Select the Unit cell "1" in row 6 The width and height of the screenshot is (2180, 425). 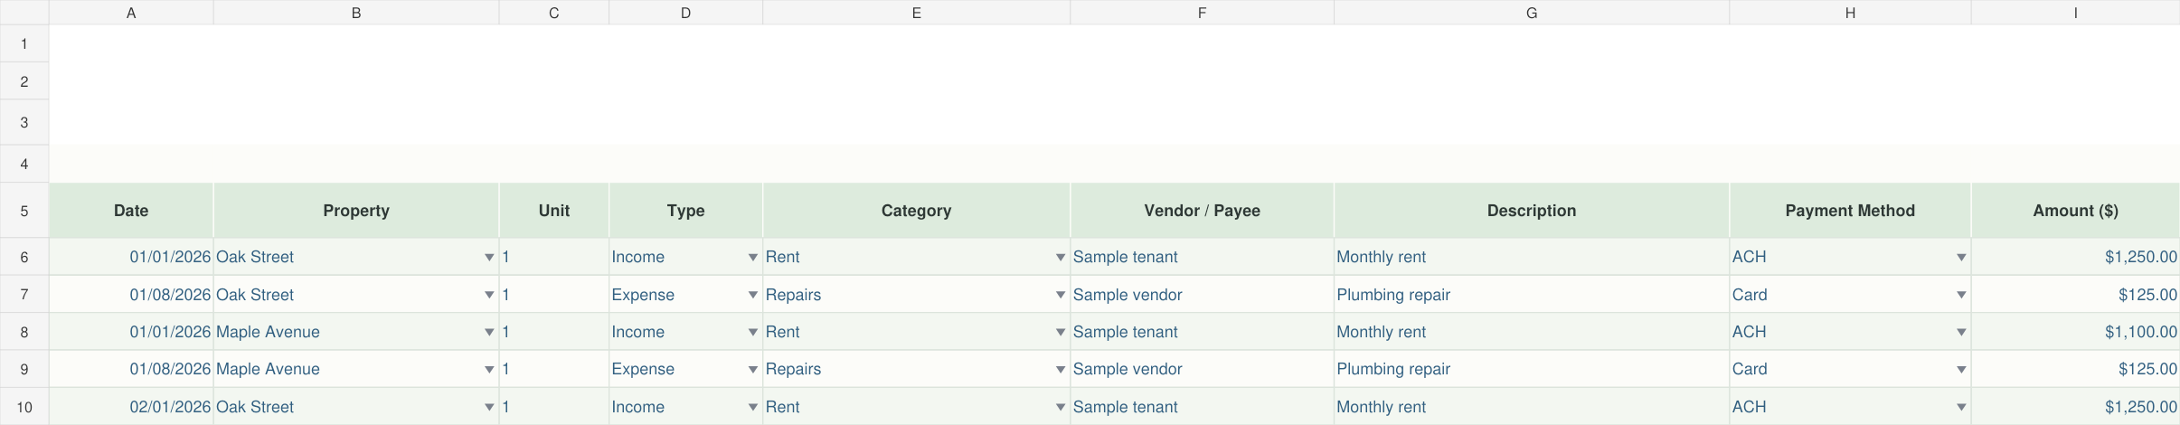tap(554, 257)
